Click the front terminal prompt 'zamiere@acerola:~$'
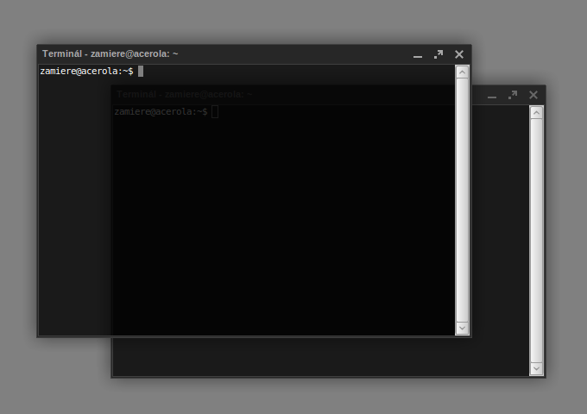 pos(86,71)
